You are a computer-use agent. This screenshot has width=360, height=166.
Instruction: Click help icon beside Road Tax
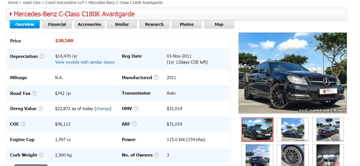click(x=34, y=93)
